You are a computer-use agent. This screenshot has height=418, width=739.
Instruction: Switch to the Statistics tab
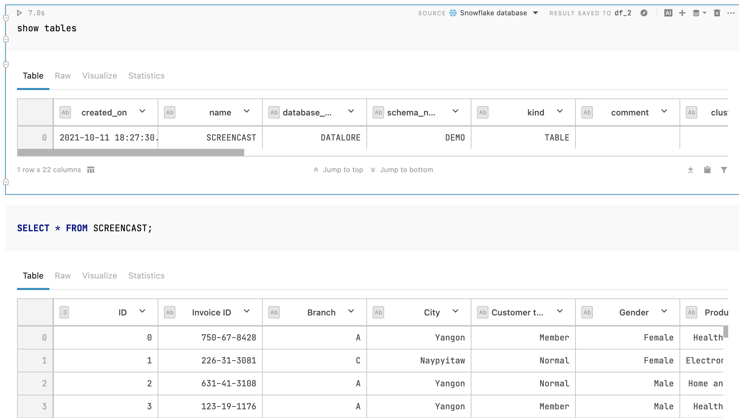click(x=146, y=75)
